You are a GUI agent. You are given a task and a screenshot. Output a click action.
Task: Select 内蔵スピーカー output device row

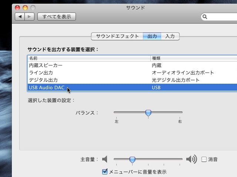pyautogui.click(x=132, y=65)
